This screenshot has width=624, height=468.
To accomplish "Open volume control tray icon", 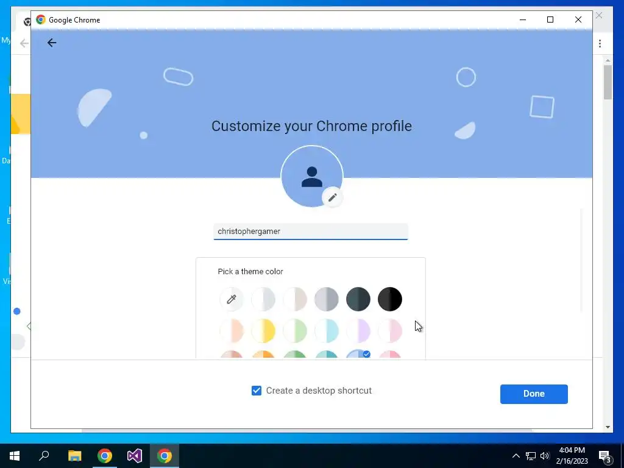I will (x=545, y=456).
